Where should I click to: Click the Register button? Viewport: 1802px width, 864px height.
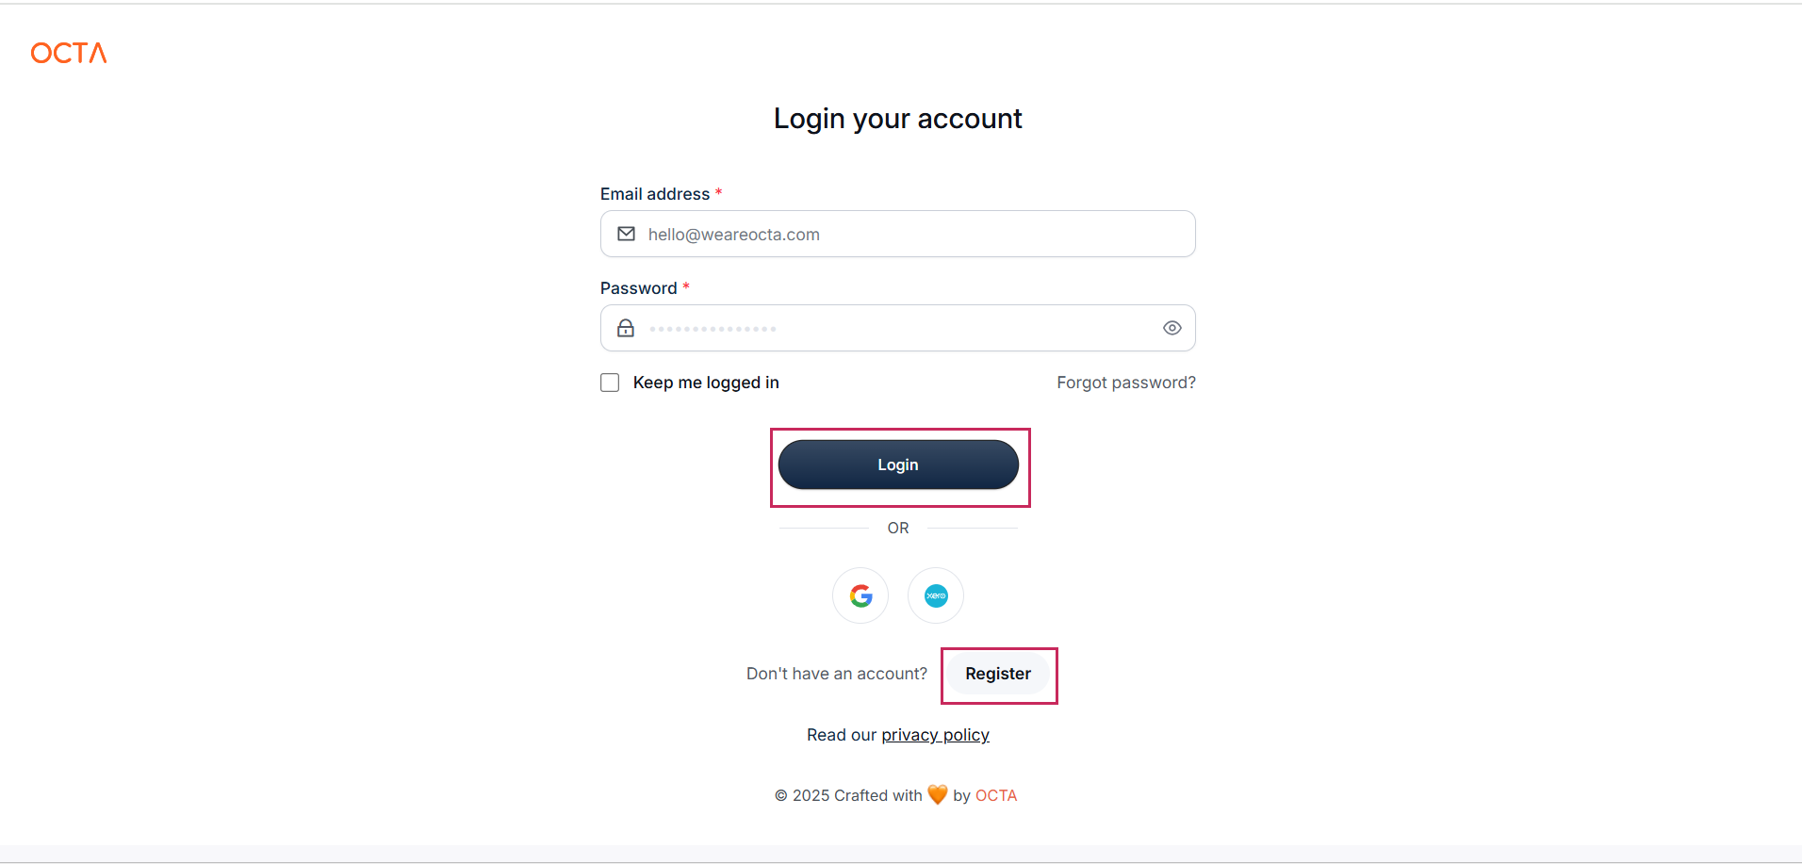coord(998,675)
